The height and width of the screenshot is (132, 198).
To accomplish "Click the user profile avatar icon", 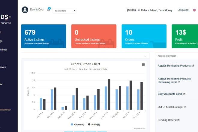I will pos(25,10).
